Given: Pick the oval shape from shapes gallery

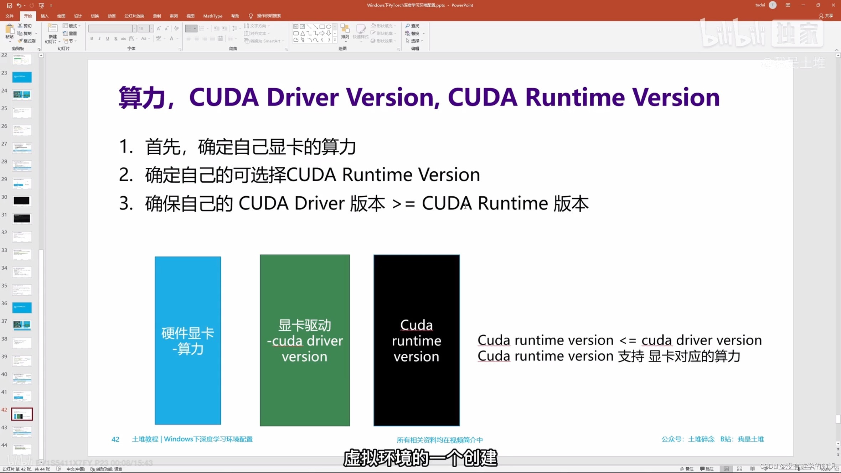Looking at the screenshot, I should point(329,27).
